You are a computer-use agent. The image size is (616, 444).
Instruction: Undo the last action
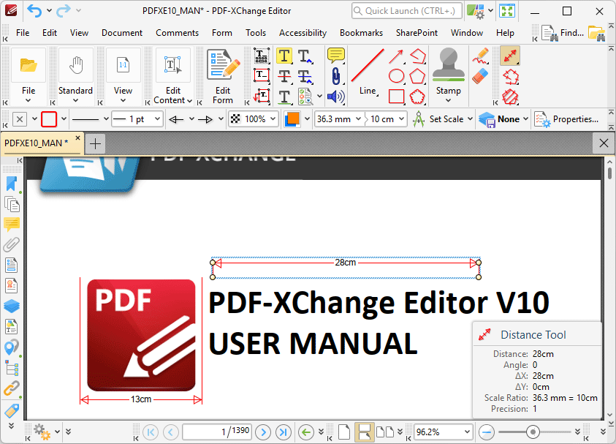(34, 11)
